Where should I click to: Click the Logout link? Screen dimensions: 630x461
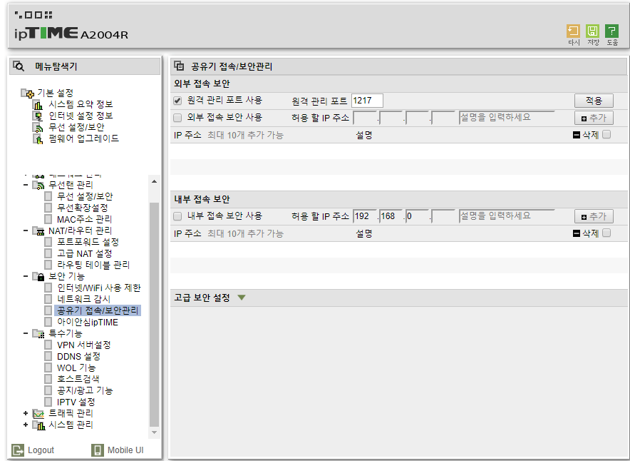(41, 450)
